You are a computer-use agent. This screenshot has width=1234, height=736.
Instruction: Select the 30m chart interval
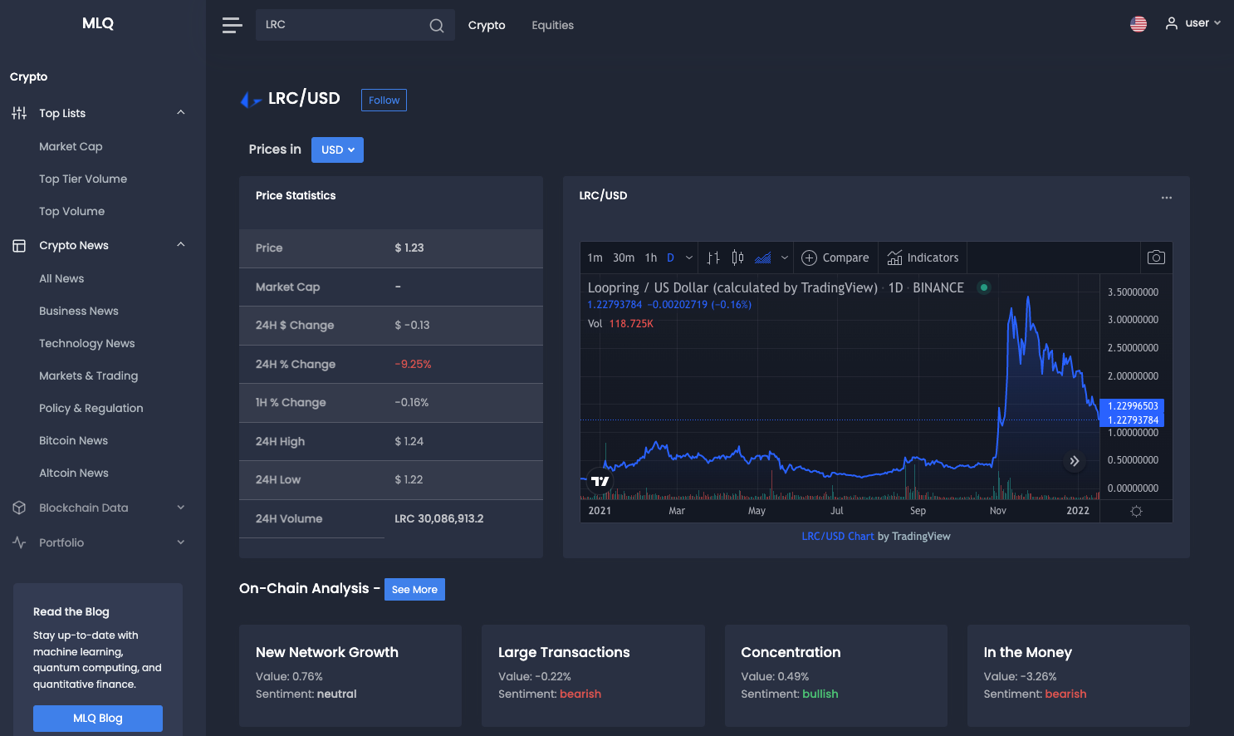point(624,258)
